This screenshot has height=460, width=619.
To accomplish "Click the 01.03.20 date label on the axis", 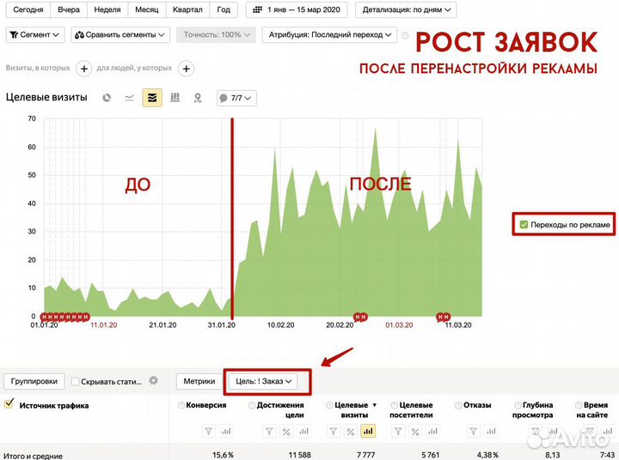I will [x=399, y=325].
